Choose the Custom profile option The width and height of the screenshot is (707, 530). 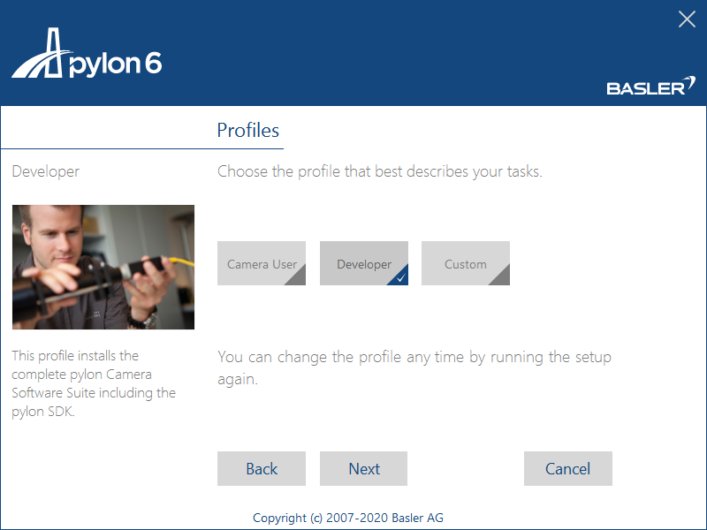(x=465, y=263)
